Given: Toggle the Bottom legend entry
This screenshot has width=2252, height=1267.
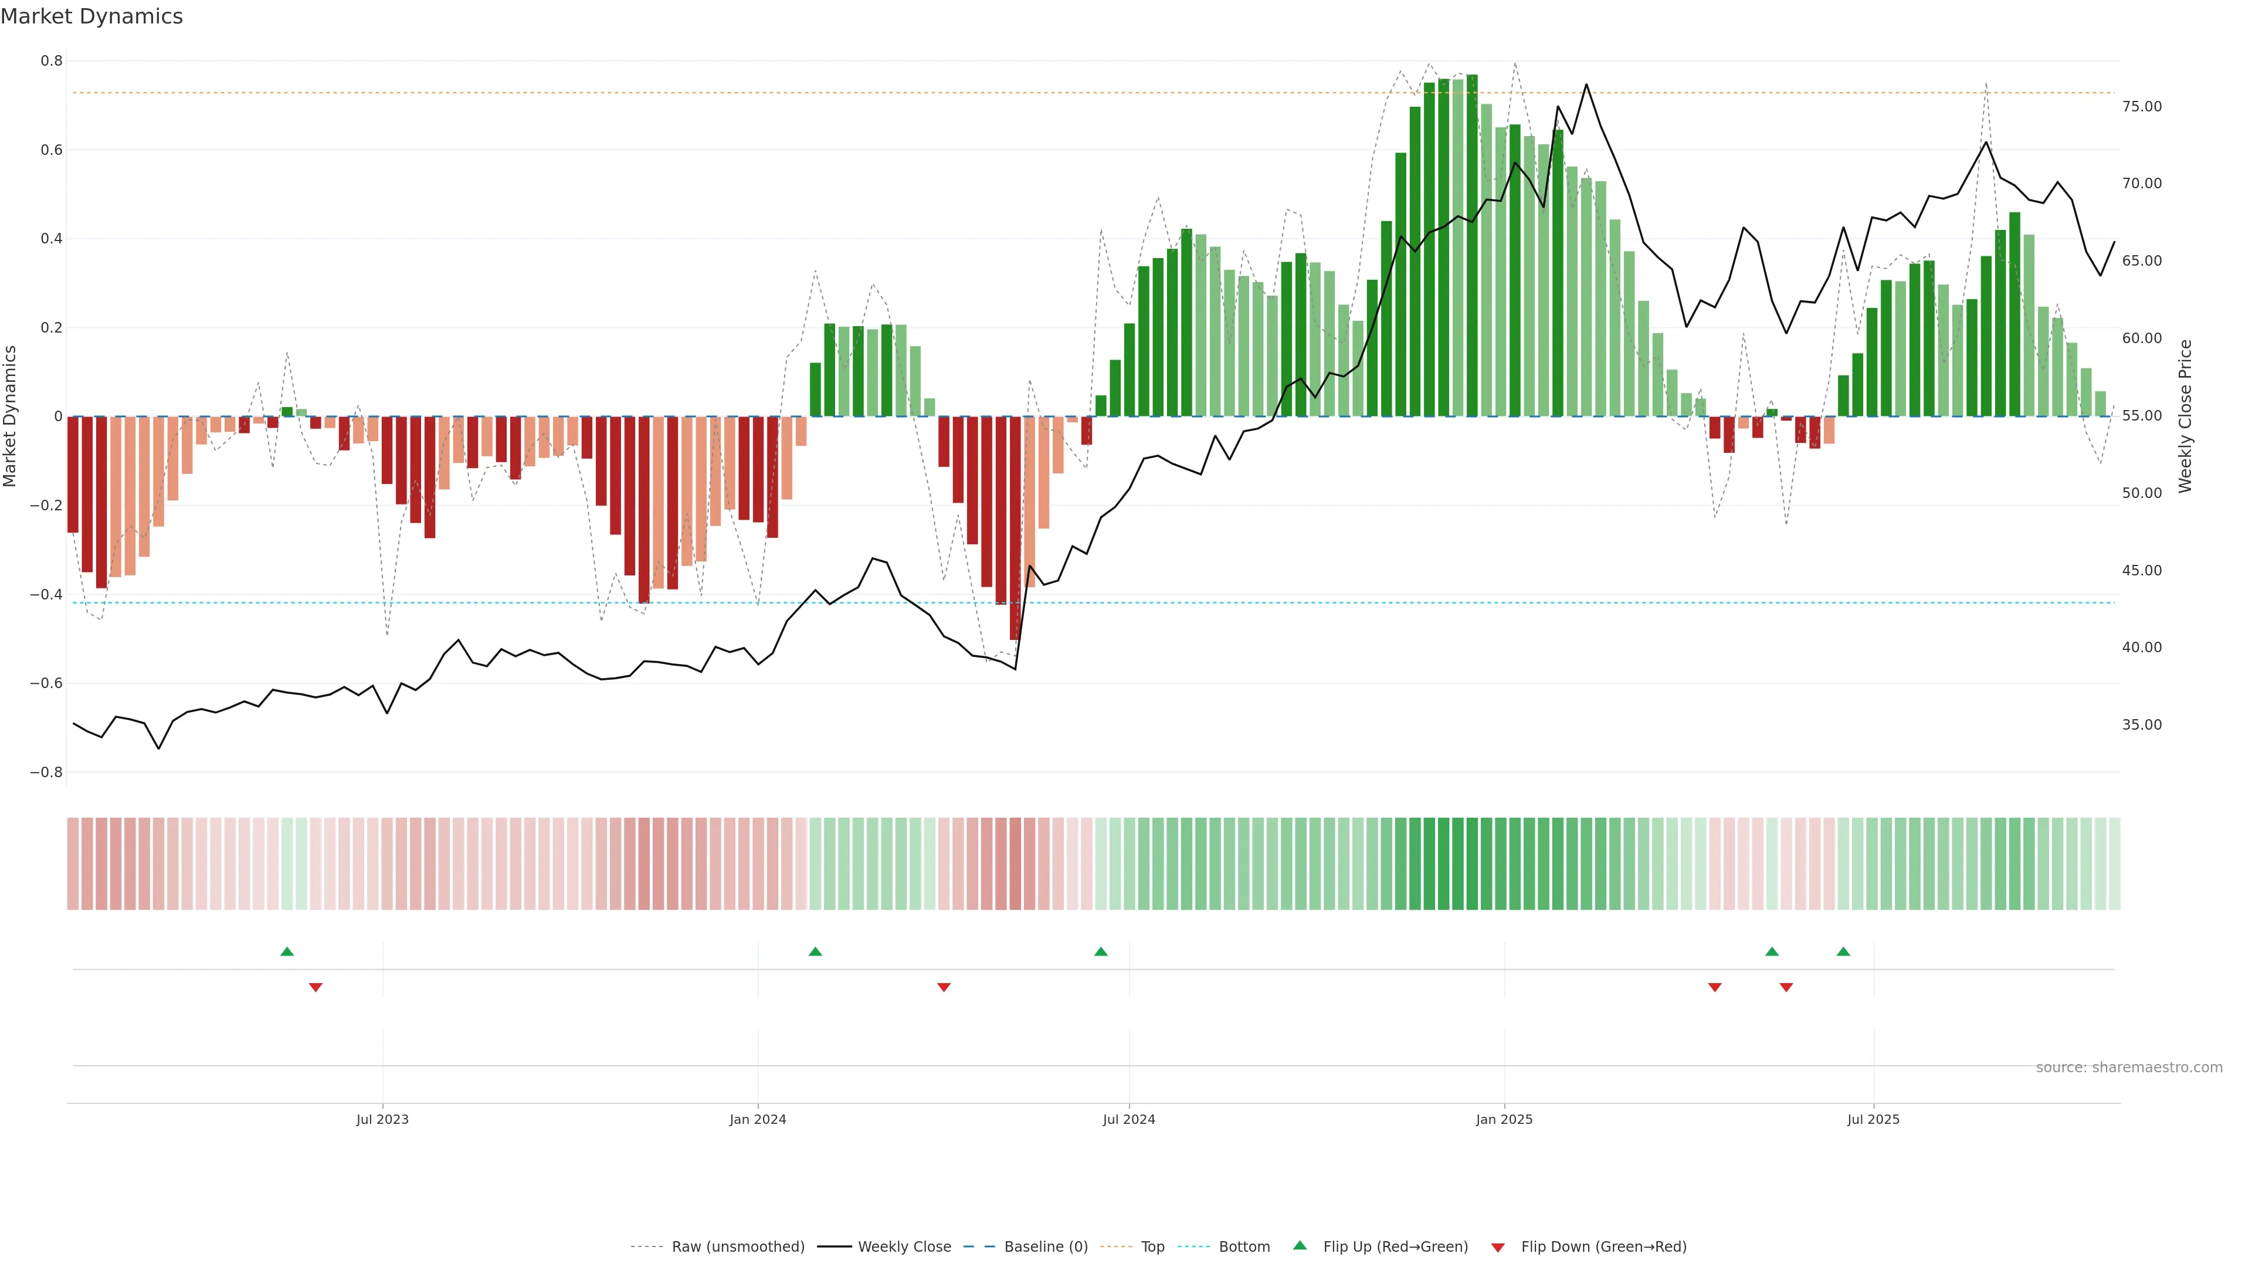Looking at the screenshot, I should (1244, 1247).
